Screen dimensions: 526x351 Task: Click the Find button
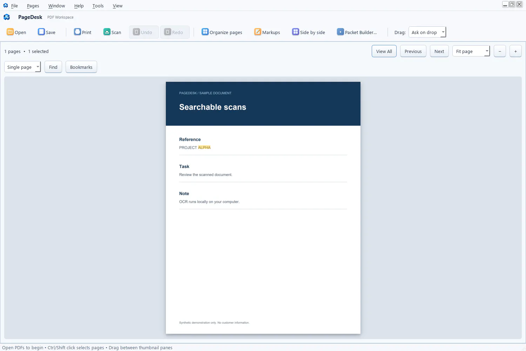53,67
